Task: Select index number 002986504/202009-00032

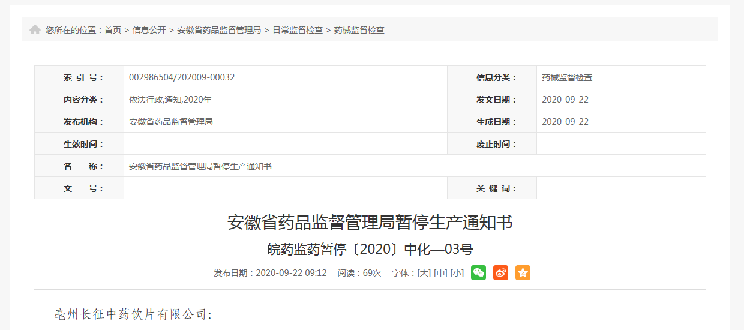Action: (182, 77)
